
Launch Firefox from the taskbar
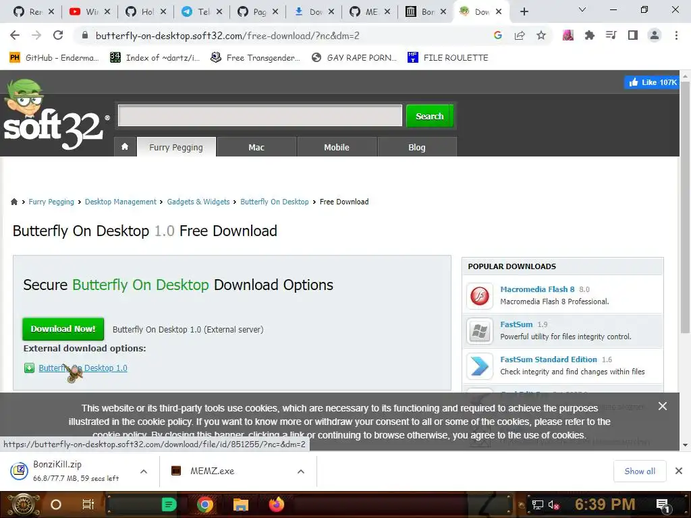[x=276, y=505]
